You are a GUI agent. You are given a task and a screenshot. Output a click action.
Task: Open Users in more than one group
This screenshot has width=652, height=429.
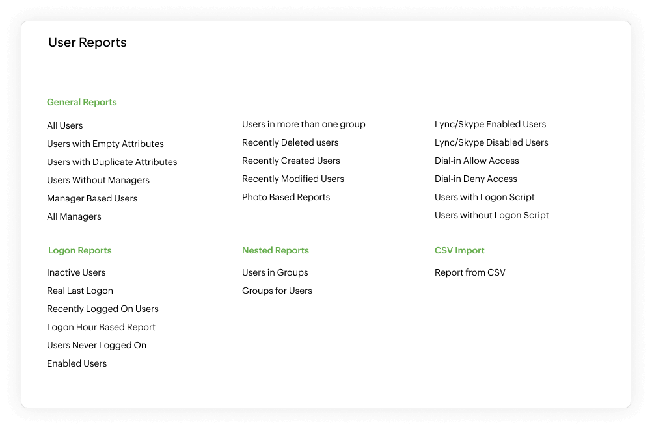coord(303,124)
